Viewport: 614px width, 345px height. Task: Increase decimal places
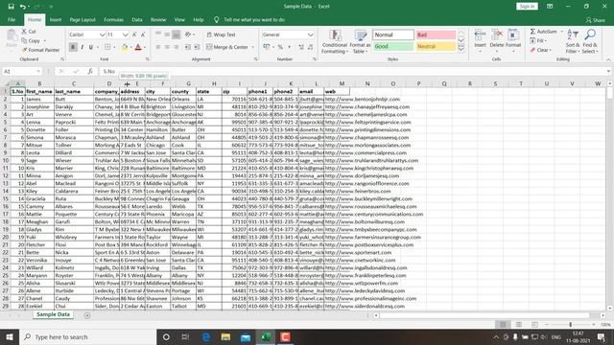301,47
